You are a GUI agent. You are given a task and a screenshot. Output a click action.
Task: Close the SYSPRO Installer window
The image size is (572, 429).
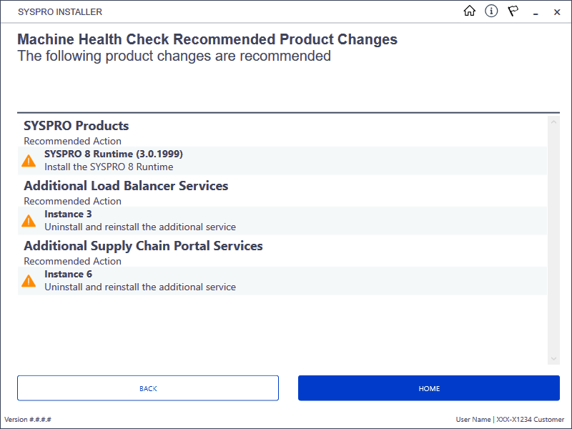click(x=557, y=12)
